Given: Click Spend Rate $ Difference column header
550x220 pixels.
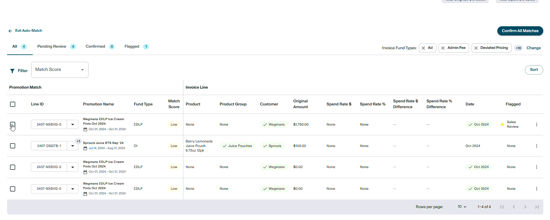Looking at the screenshot, I should coord(405,104).
